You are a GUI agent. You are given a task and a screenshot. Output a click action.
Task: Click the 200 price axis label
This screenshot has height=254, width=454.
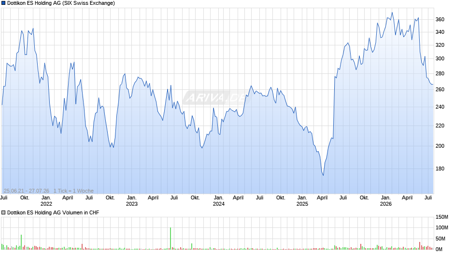point(440,146)
